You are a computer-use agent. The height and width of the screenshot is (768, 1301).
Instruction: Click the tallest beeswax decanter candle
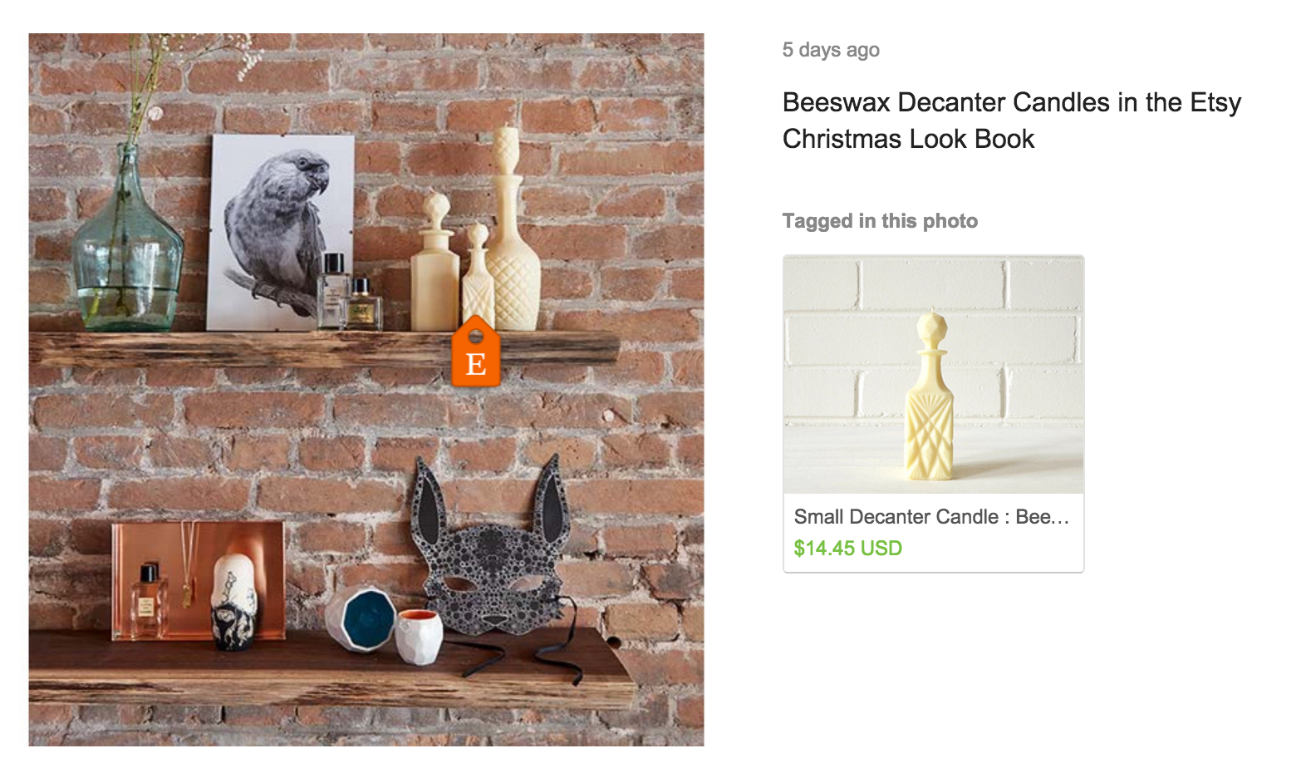pos(512,228)
